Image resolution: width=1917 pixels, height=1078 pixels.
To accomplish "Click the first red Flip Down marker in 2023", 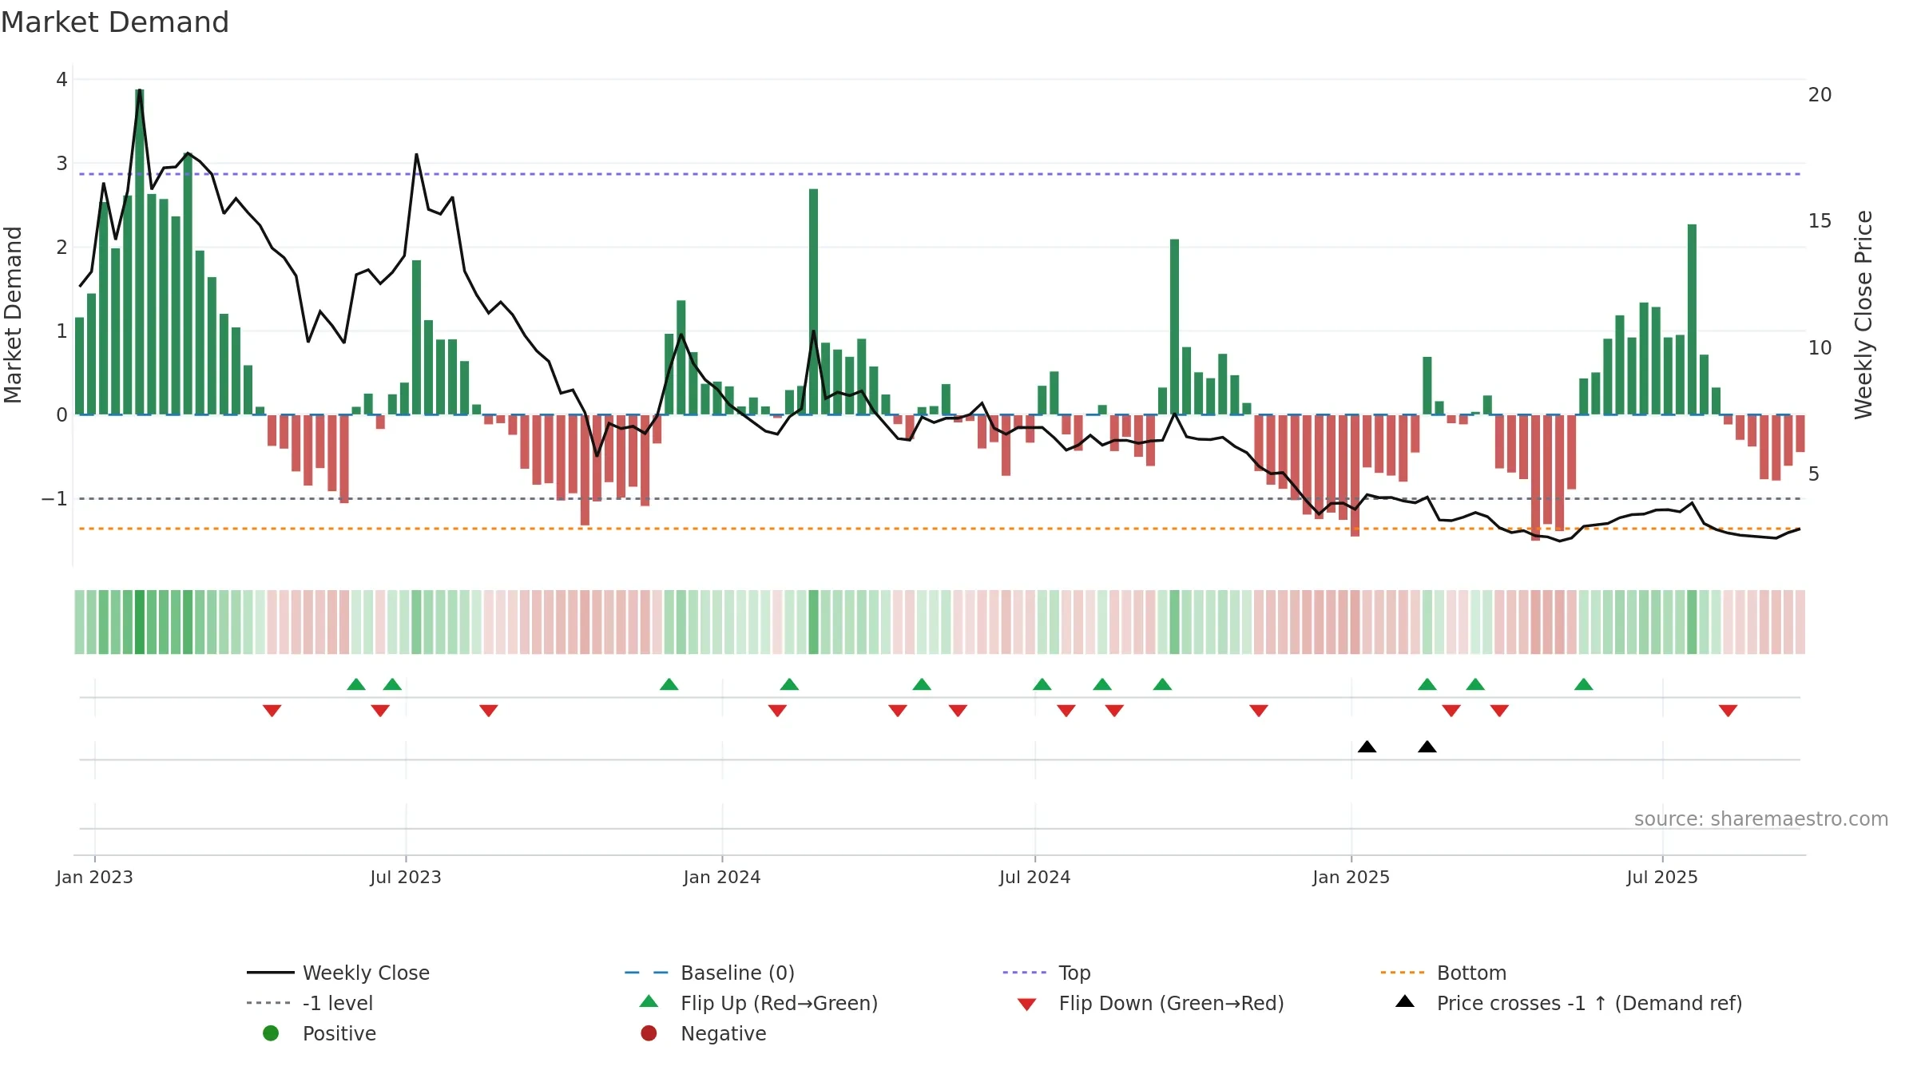I will pyautogui.click(x=272, y=711).
